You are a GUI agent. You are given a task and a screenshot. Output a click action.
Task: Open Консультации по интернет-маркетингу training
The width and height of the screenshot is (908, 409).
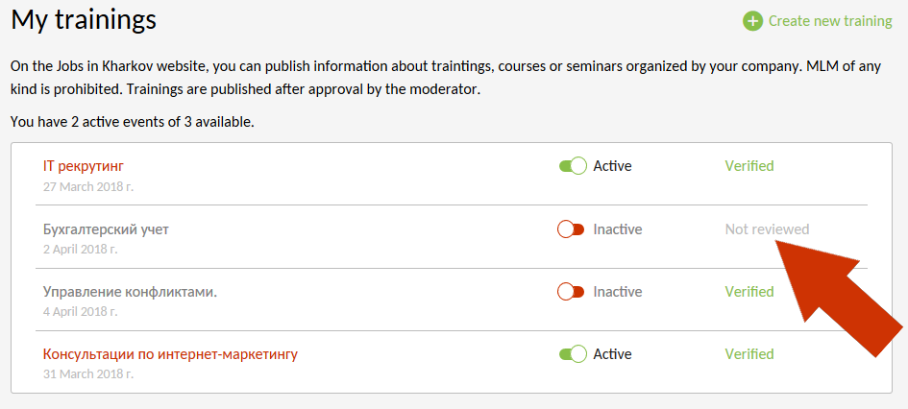point(170,354)
